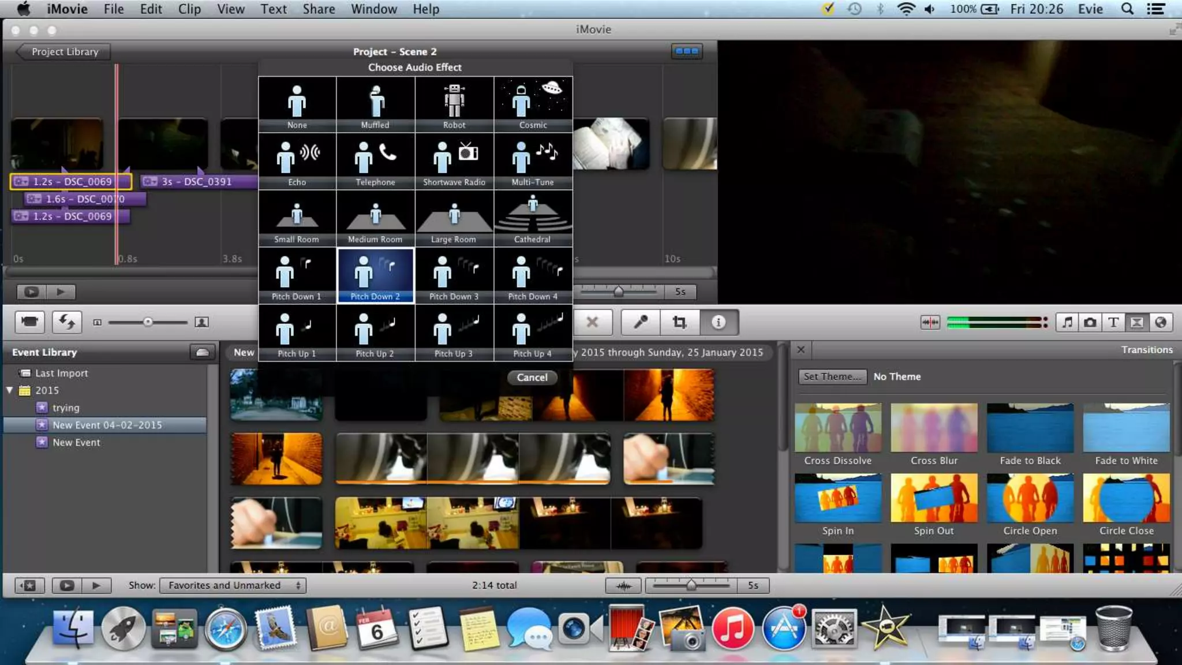1182x665 pixels.
Task: Open the Share menu
Action: point(319,9)
